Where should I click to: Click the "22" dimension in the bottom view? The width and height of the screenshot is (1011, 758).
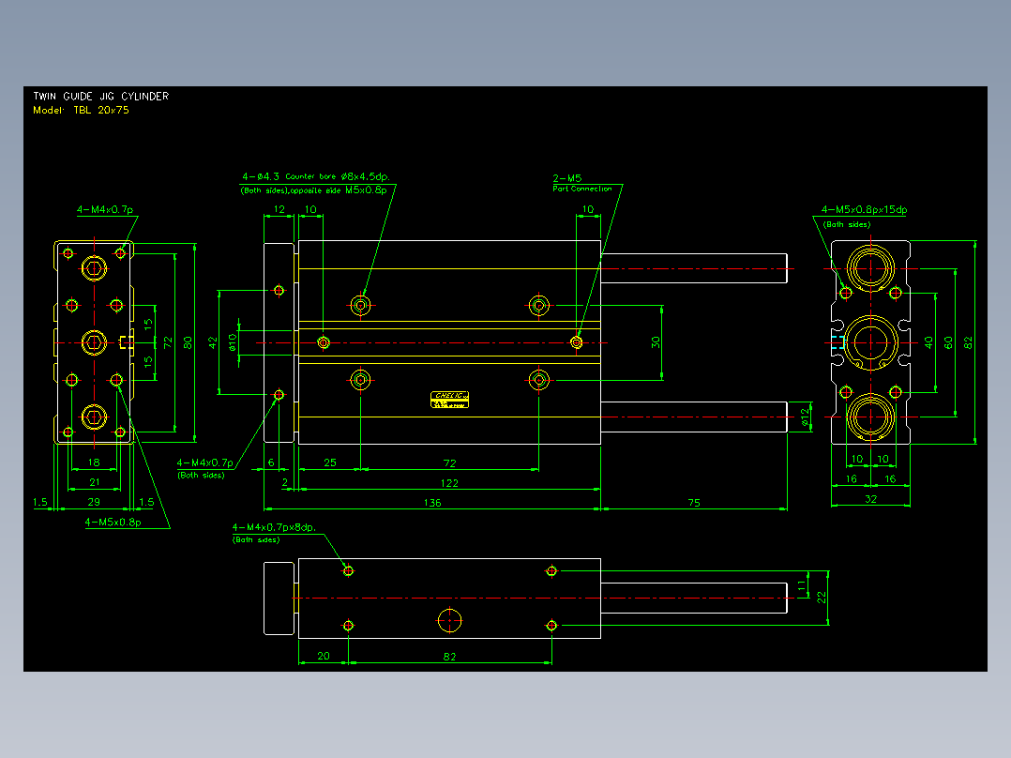(x=822, y=598)
